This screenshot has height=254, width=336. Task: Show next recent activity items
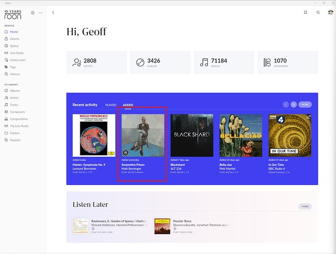[x=294, y=105]
